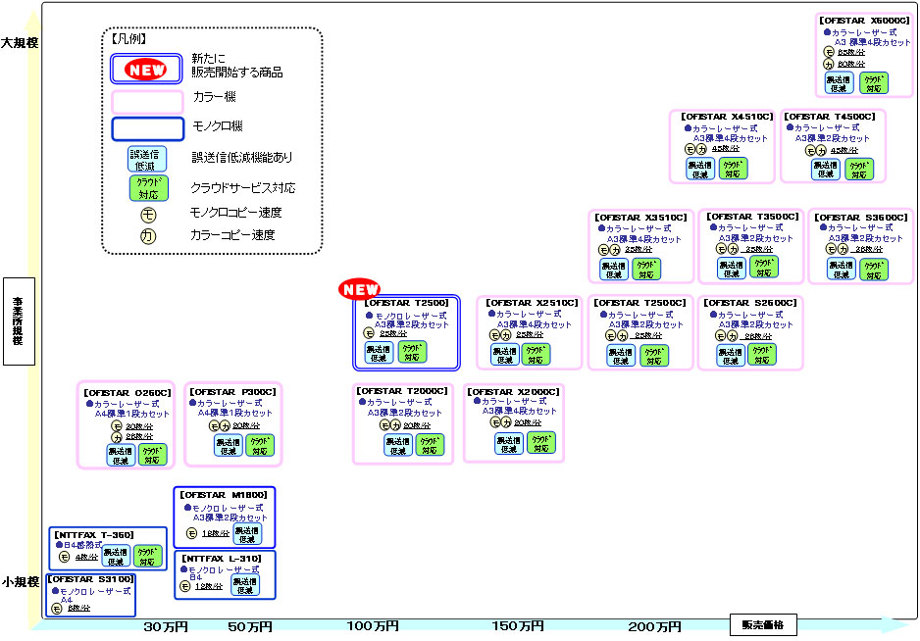Click the [OFISTAR O260C] product title
Image resolution: width=920 pixels, height=641 pixels.
128,393
